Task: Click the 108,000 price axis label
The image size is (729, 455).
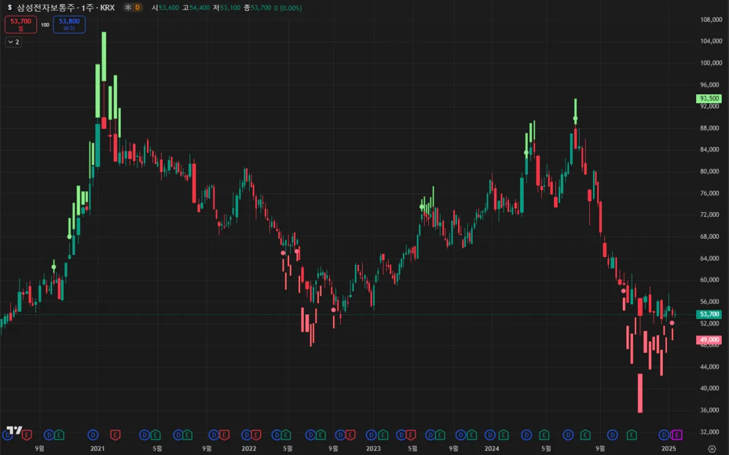Action: (x=710, y=19)
